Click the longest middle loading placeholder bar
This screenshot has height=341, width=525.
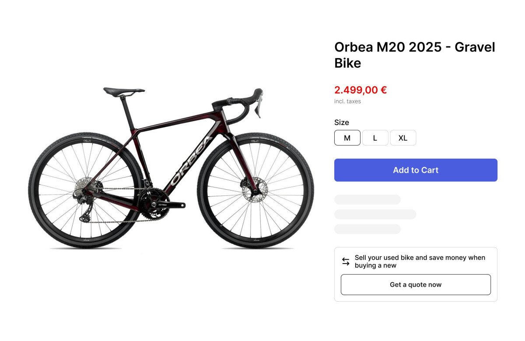pyautogui.click(x=375, y=214)
